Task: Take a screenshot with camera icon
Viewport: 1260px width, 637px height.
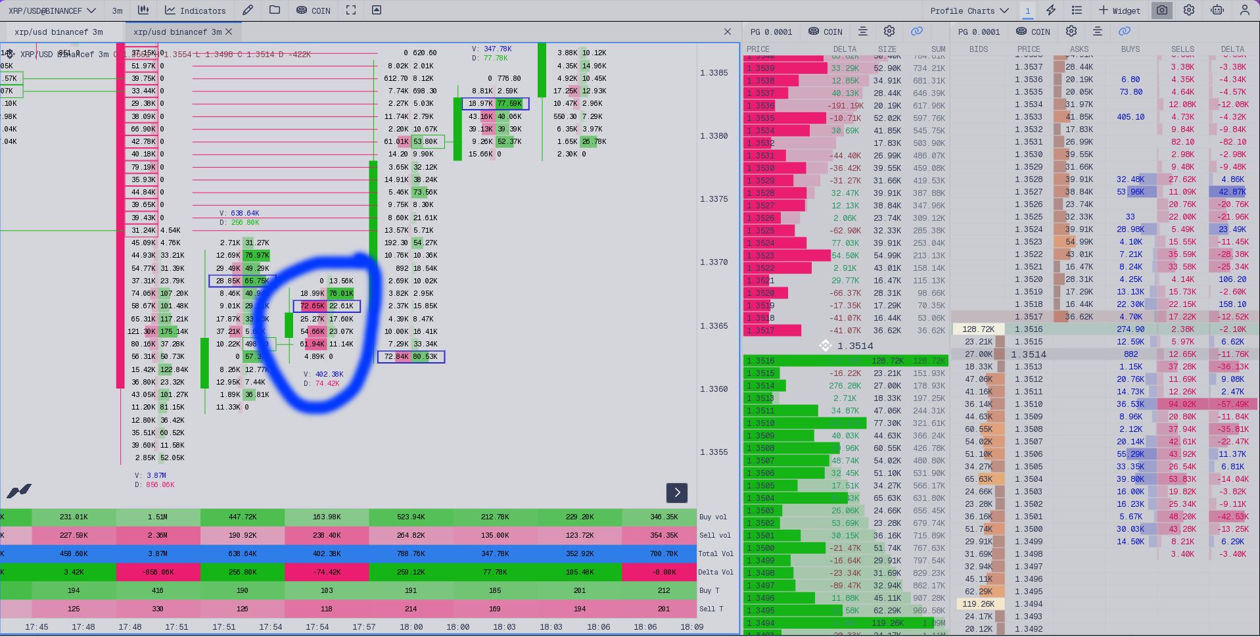Action: (x=1161, y=11)
